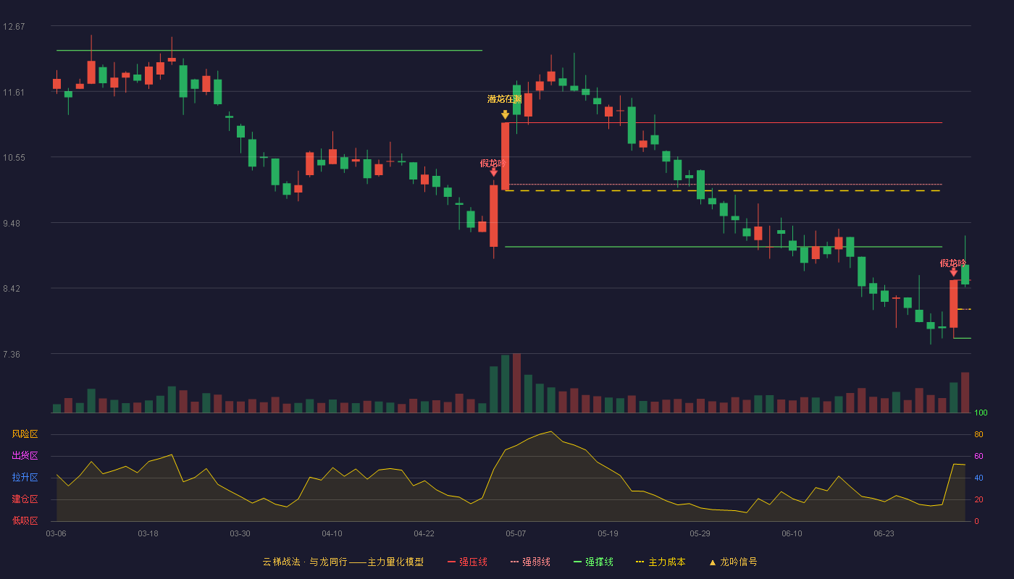Toggle the 主力成本 legend entry

point(660,562)
